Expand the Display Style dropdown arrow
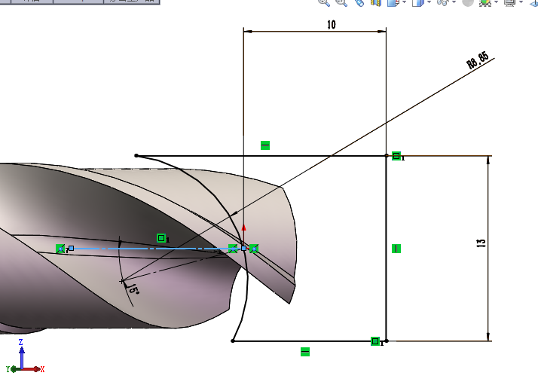 tap(428, 3)
